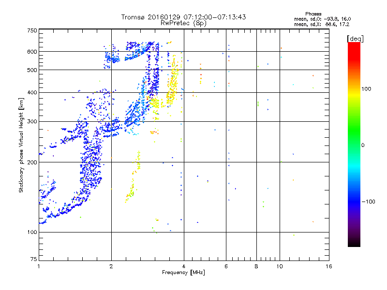The height and width of the screenshot is (290, 387).
Task: Click the 'Stationary phase Virtual Height [km]' axis title
Action: [x=21, y=145]
